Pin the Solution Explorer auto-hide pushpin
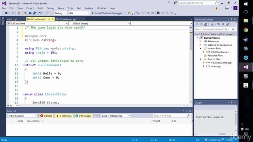253x142 pixels. pyautogui.click(x=232, y=19)
